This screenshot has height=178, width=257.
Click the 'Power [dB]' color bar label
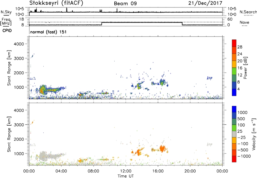coord(245,68)
